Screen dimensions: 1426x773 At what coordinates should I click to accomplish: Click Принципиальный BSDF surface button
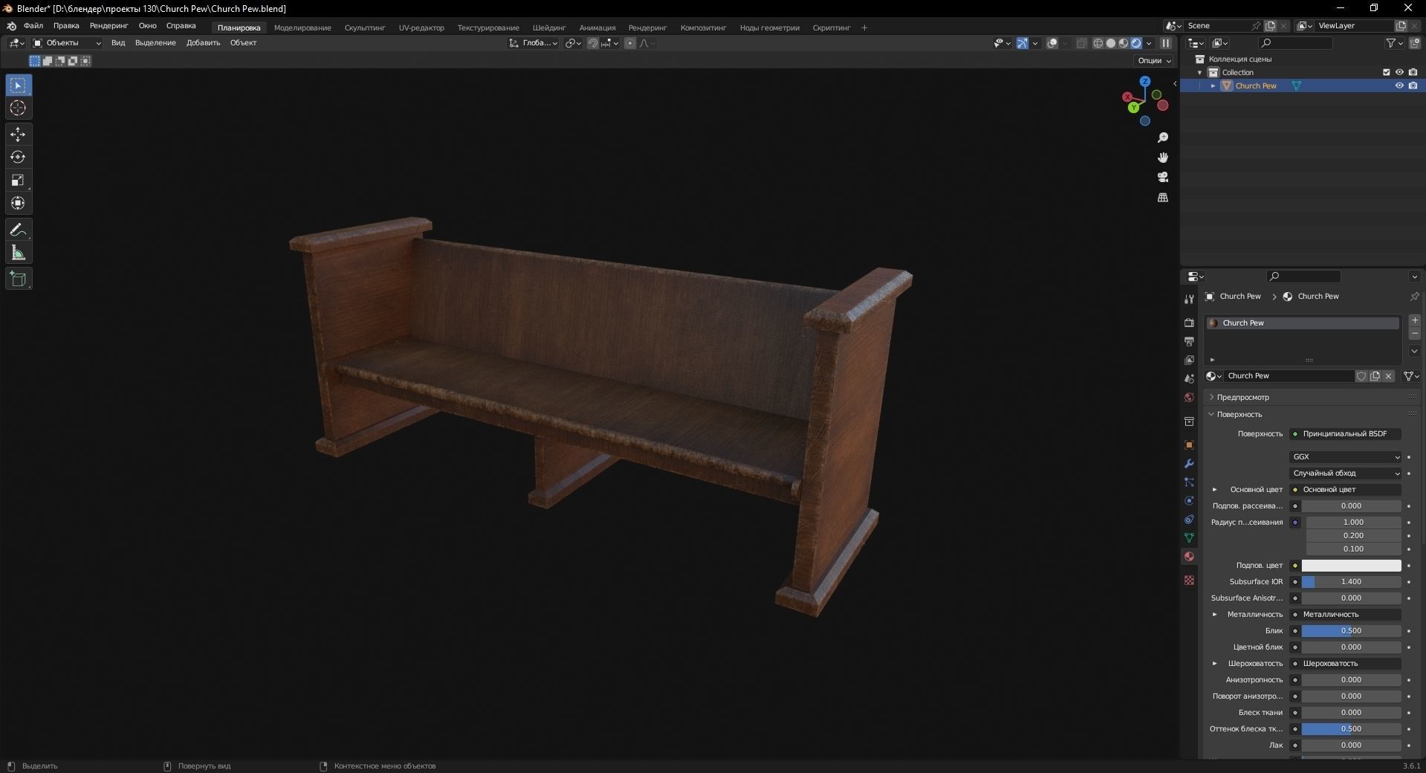point(1346,433)
